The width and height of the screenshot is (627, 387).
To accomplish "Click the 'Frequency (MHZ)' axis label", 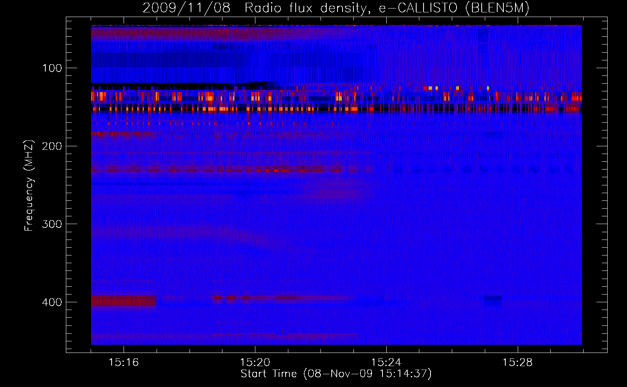I will (x=29, y=185).
